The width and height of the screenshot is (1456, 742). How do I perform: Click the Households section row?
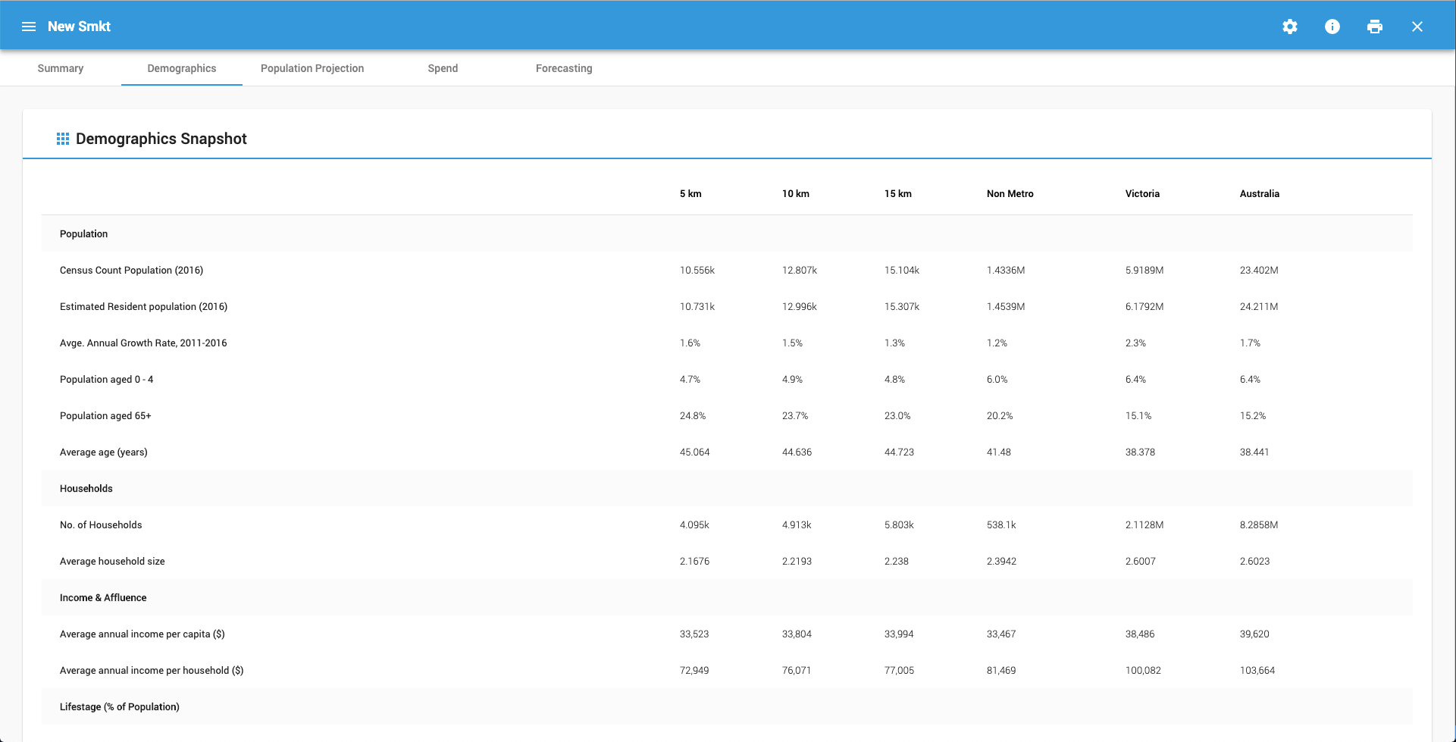(727, 488)
